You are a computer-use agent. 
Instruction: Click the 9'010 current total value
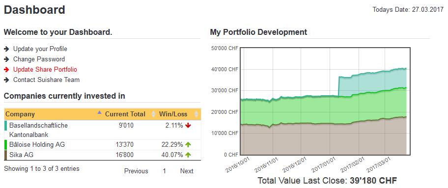pyautogui.click(x=126, y=125)
